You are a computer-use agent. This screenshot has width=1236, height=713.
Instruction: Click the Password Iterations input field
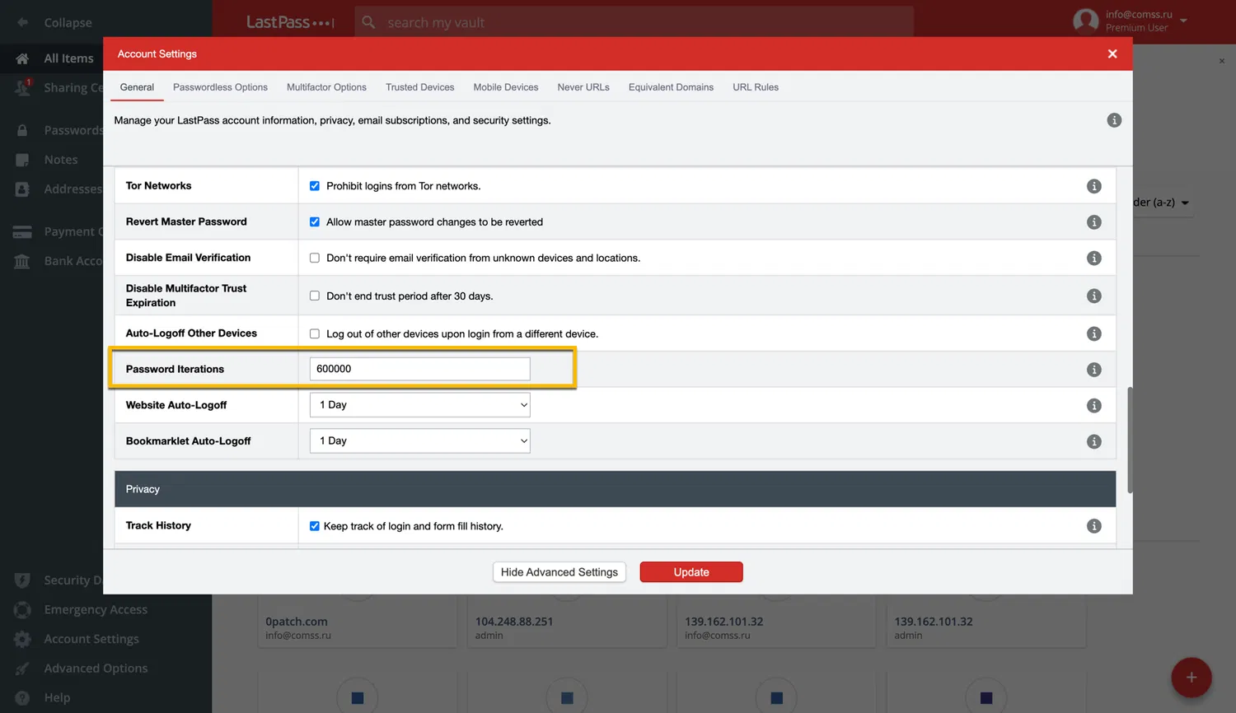(420, 369)
